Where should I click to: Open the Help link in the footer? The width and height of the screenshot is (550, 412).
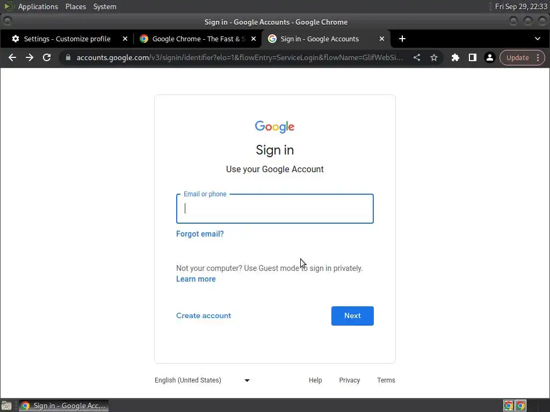315,380
